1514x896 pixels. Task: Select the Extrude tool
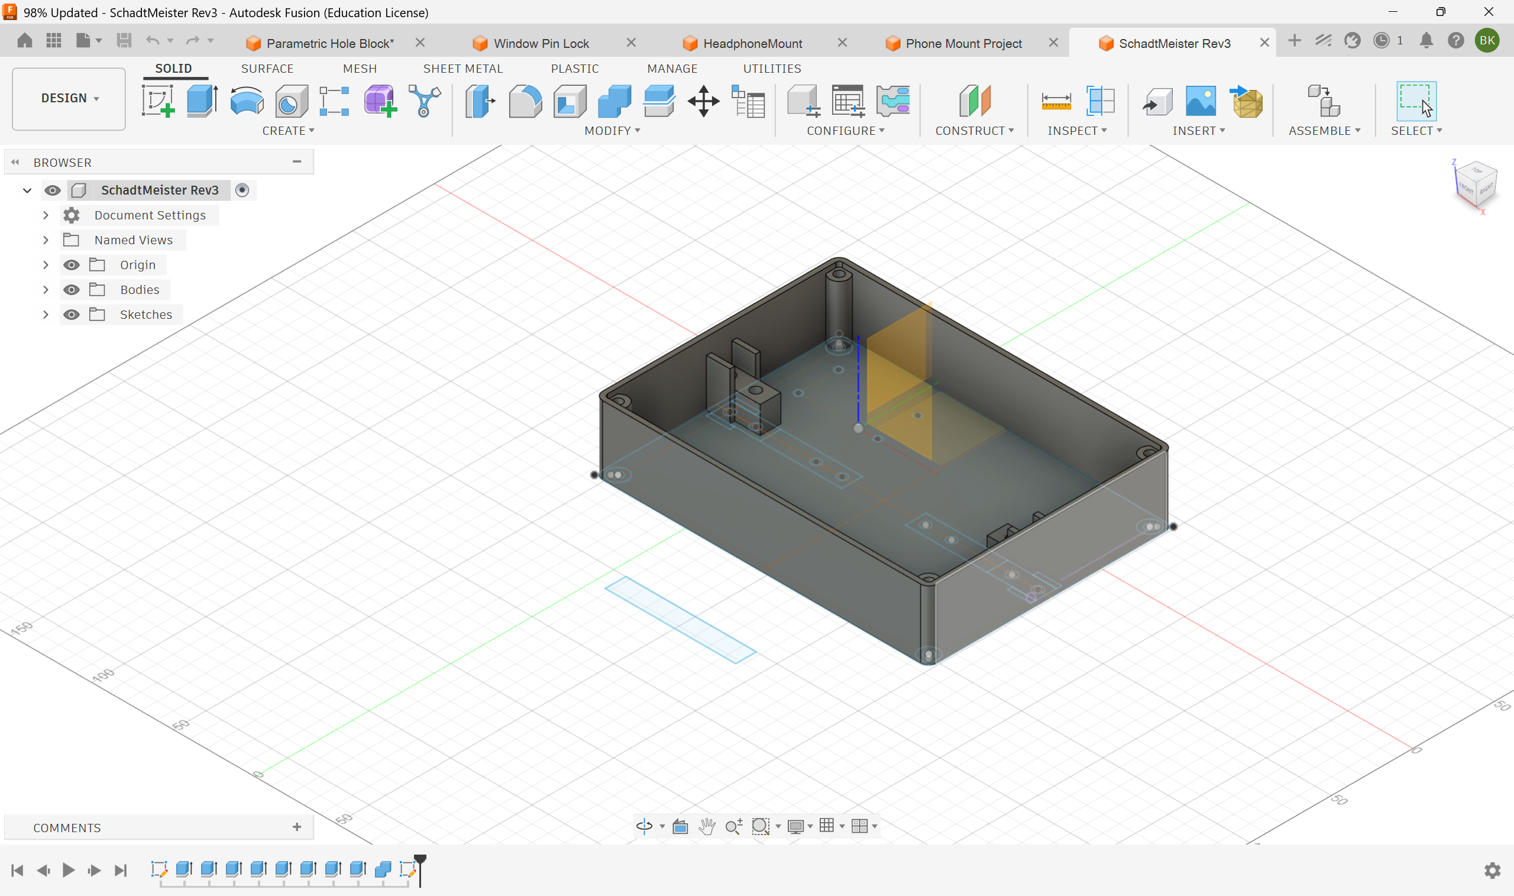[202, 101]
